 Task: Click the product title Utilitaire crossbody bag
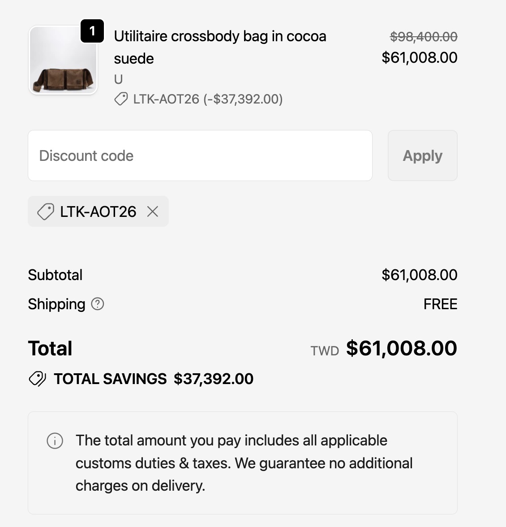pos(220,48)
